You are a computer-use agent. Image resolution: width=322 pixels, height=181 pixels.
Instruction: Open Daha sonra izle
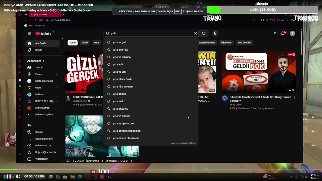pos(43,146)
